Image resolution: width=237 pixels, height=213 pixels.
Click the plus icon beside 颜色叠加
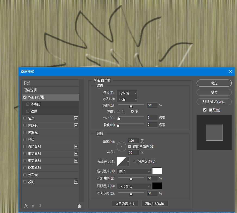pyautogui.click(x=76, y=147)
